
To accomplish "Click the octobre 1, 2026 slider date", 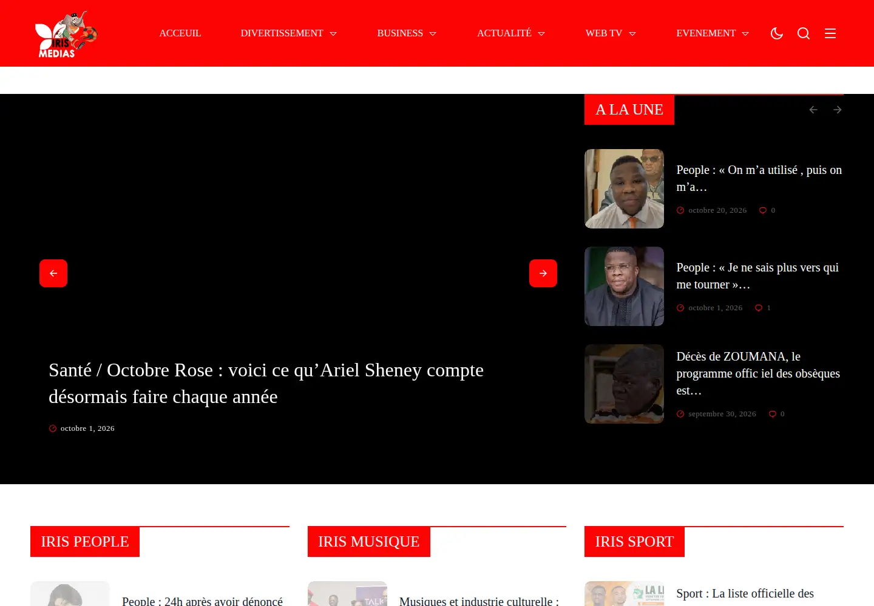I will pos(87,428).
